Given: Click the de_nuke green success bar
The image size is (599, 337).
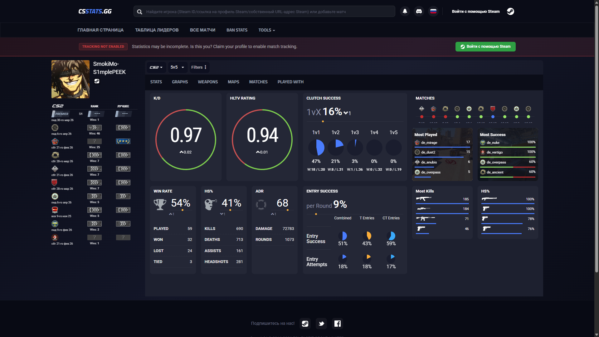Looking at the screenshot, I should pos(508,147).
